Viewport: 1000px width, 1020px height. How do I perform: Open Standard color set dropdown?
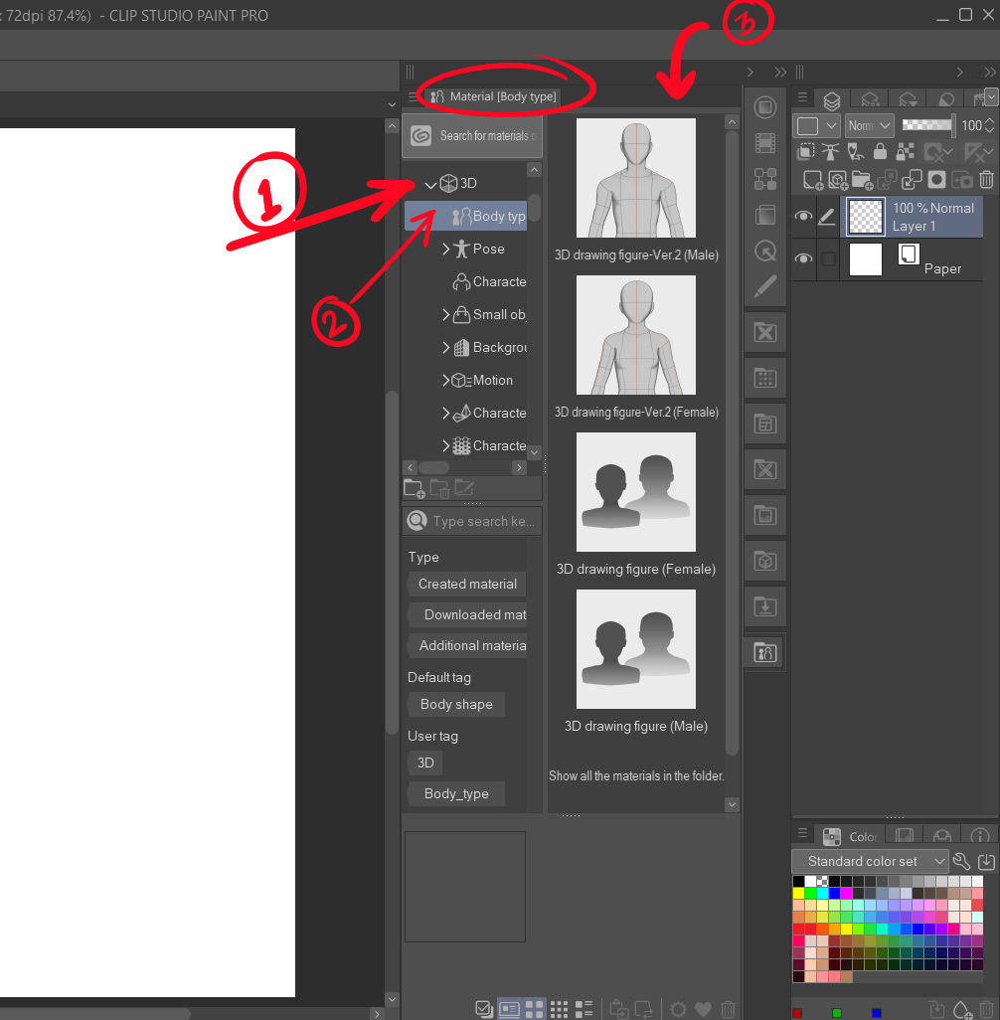869,861
